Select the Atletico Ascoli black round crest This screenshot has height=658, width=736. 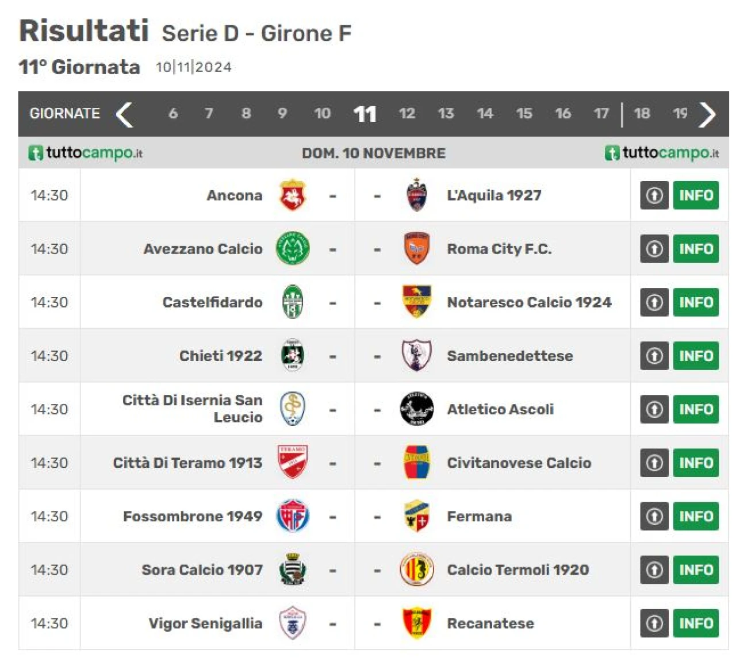416,409
